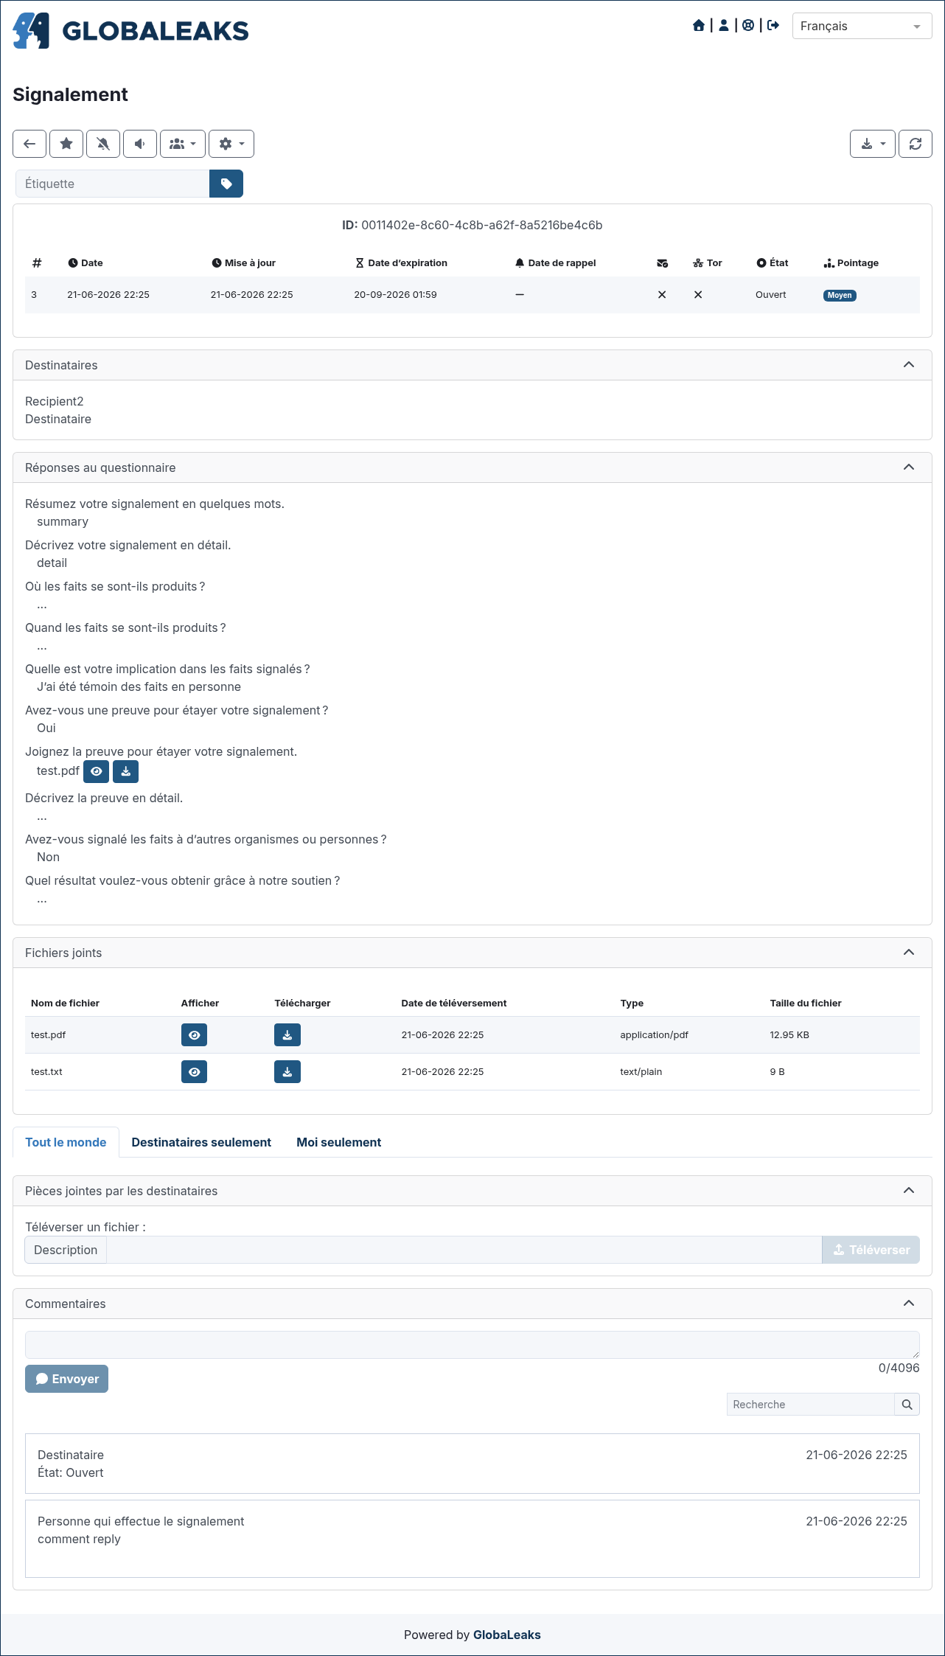Open user profile icon in header

point(724,26)
